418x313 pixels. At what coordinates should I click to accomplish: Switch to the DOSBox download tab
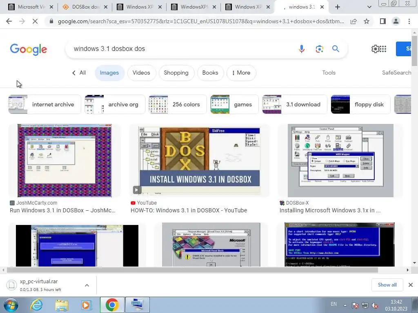point(86,7)
